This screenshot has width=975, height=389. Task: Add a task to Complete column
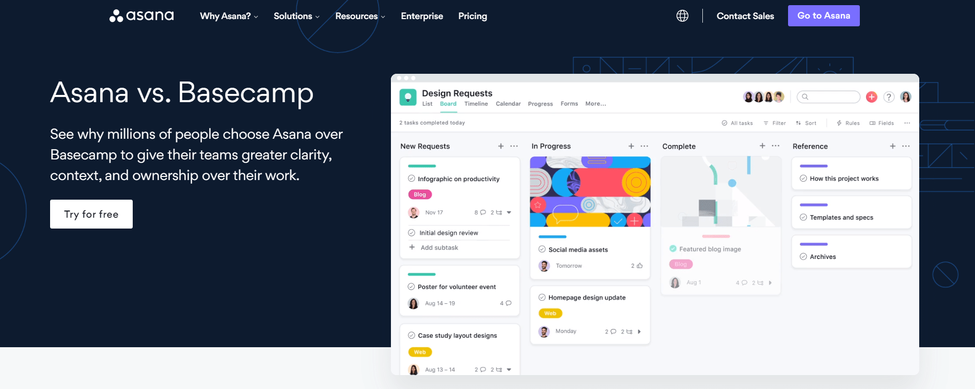(762, 145)
